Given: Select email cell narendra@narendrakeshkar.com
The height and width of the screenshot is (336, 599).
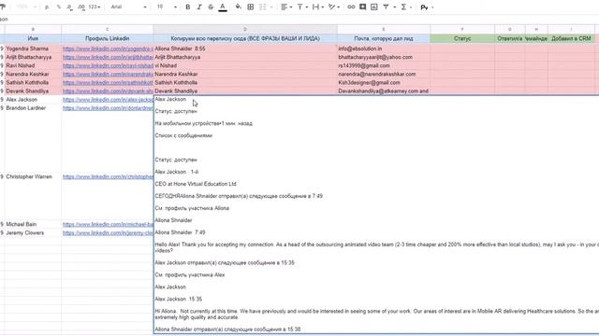Looking at the screenshot, I should coord(384,74).
